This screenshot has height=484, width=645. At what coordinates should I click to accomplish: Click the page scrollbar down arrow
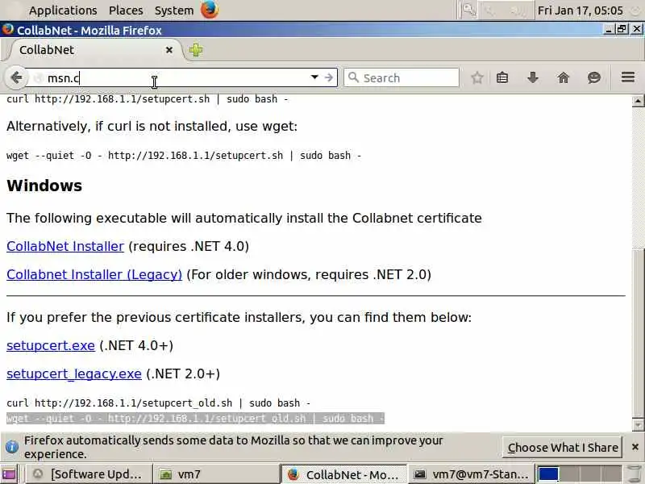pyautogui.click(x=638, y=425)
